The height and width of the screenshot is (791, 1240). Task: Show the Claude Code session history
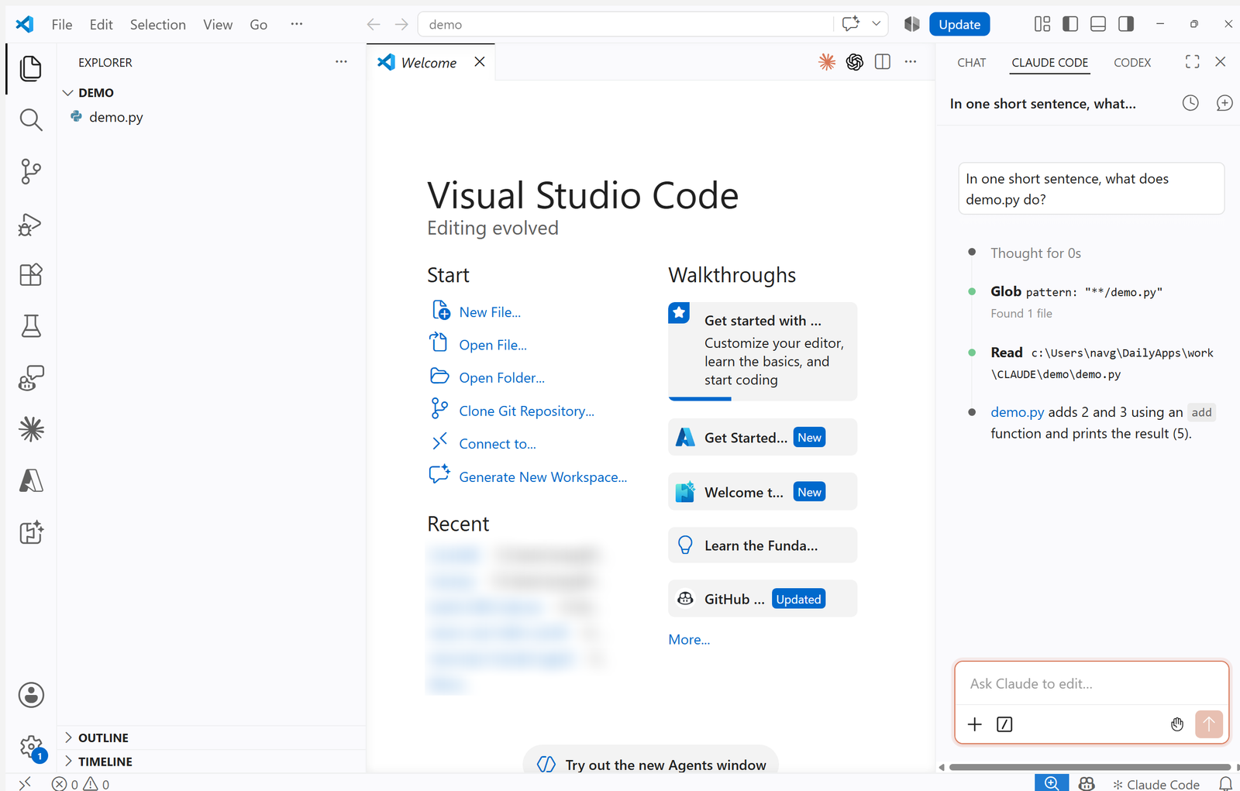[1190, 103]
